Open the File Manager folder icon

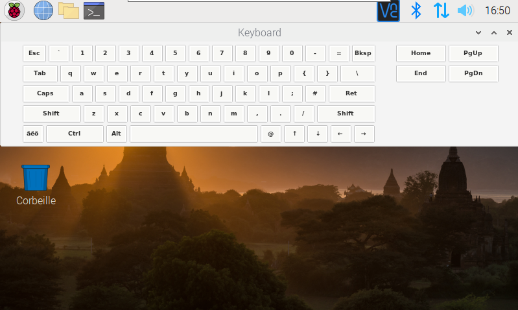tap(69, 10)
